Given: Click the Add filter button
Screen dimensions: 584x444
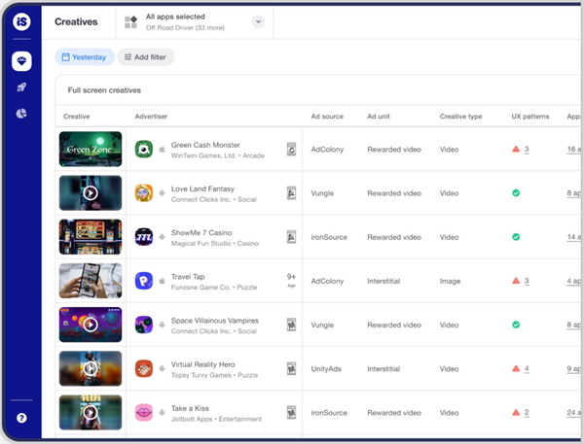Looking at the screenshot, I should pos(146,57).
